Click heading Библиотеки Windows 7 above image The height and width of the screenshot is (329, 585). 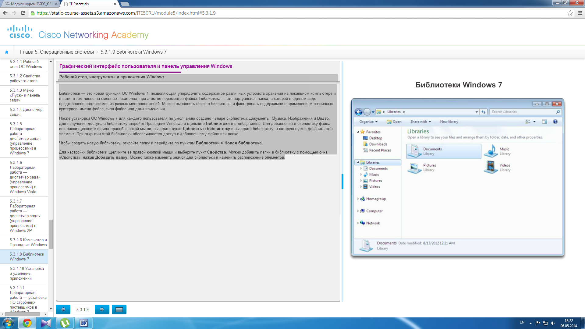[x=459, y=85]
